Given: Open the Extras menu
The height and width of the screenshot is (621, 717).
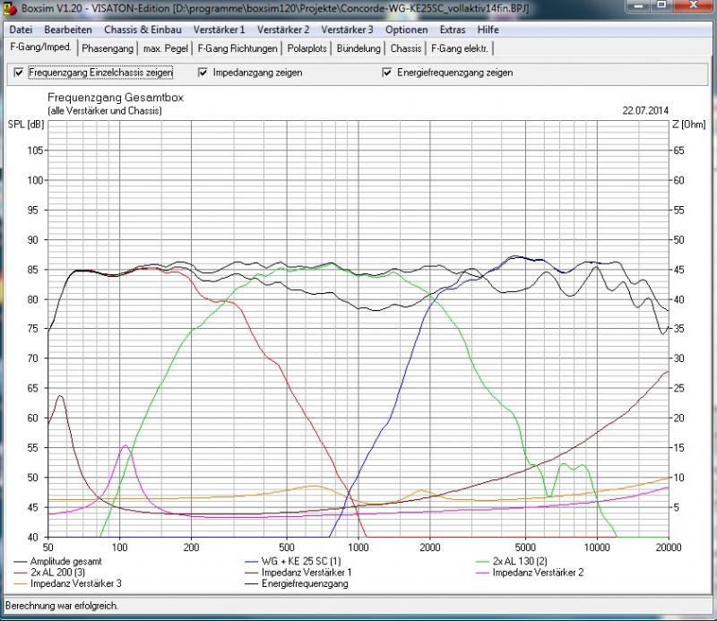Looking at the screenshot, I should pos(453,30).
